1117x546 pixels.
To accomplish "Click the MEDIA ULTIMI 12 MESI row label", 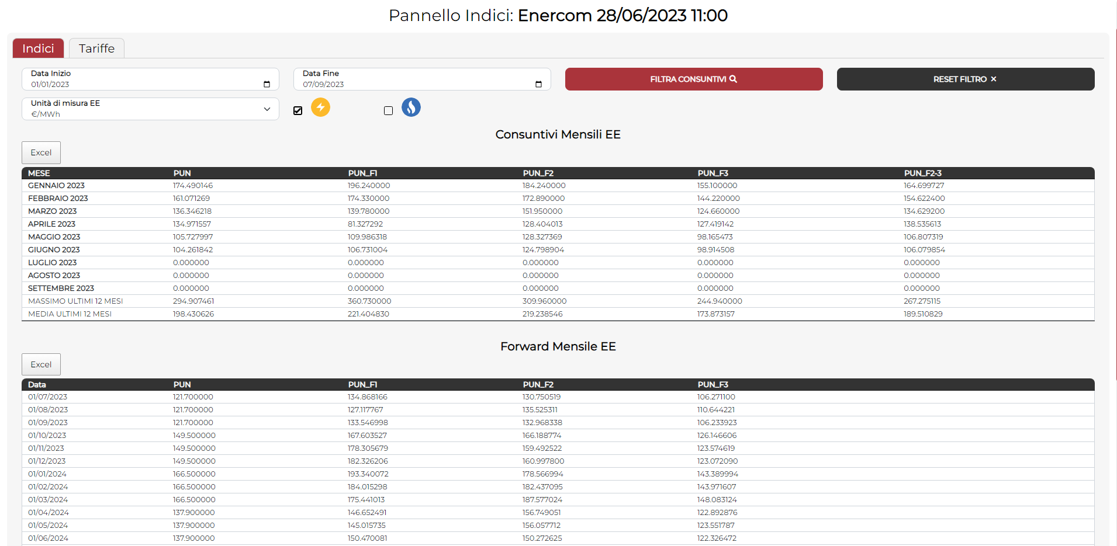I will pyautogui.click(x=70, y=314).
